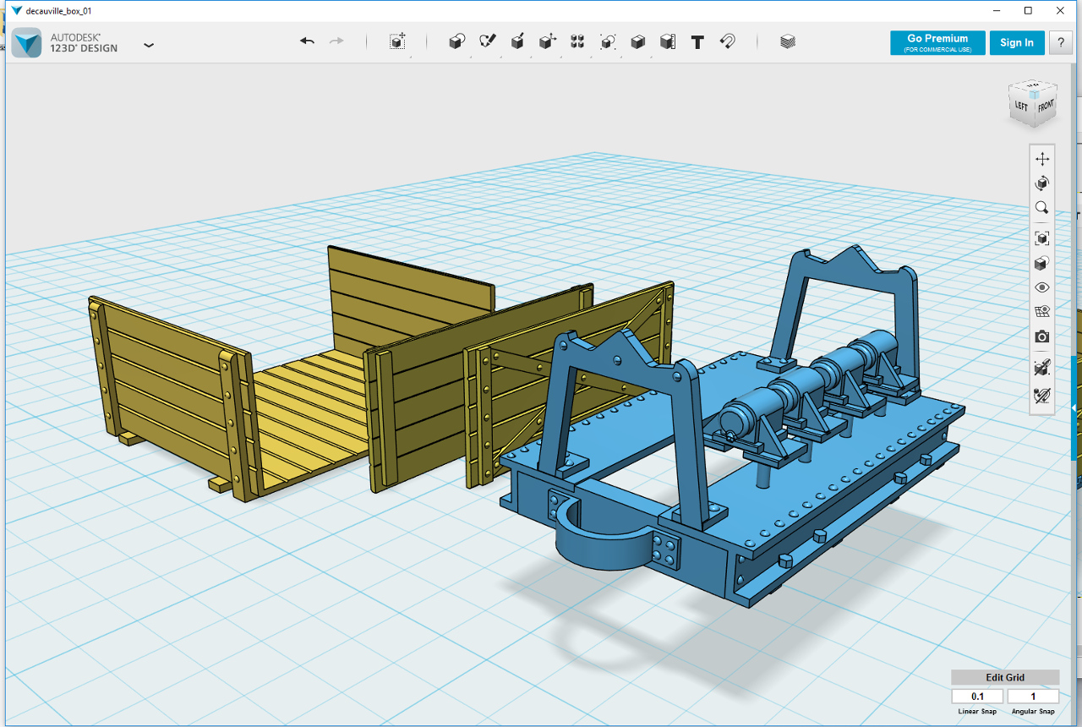Open the 123D Design application menu dropdown

149,45
